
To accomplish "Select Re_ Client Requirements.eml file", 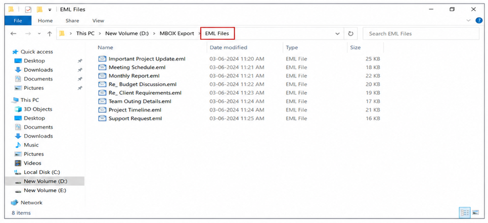I will tap(145, 92).
